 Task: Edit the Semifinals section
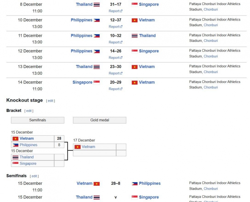[x=34, y=176]
